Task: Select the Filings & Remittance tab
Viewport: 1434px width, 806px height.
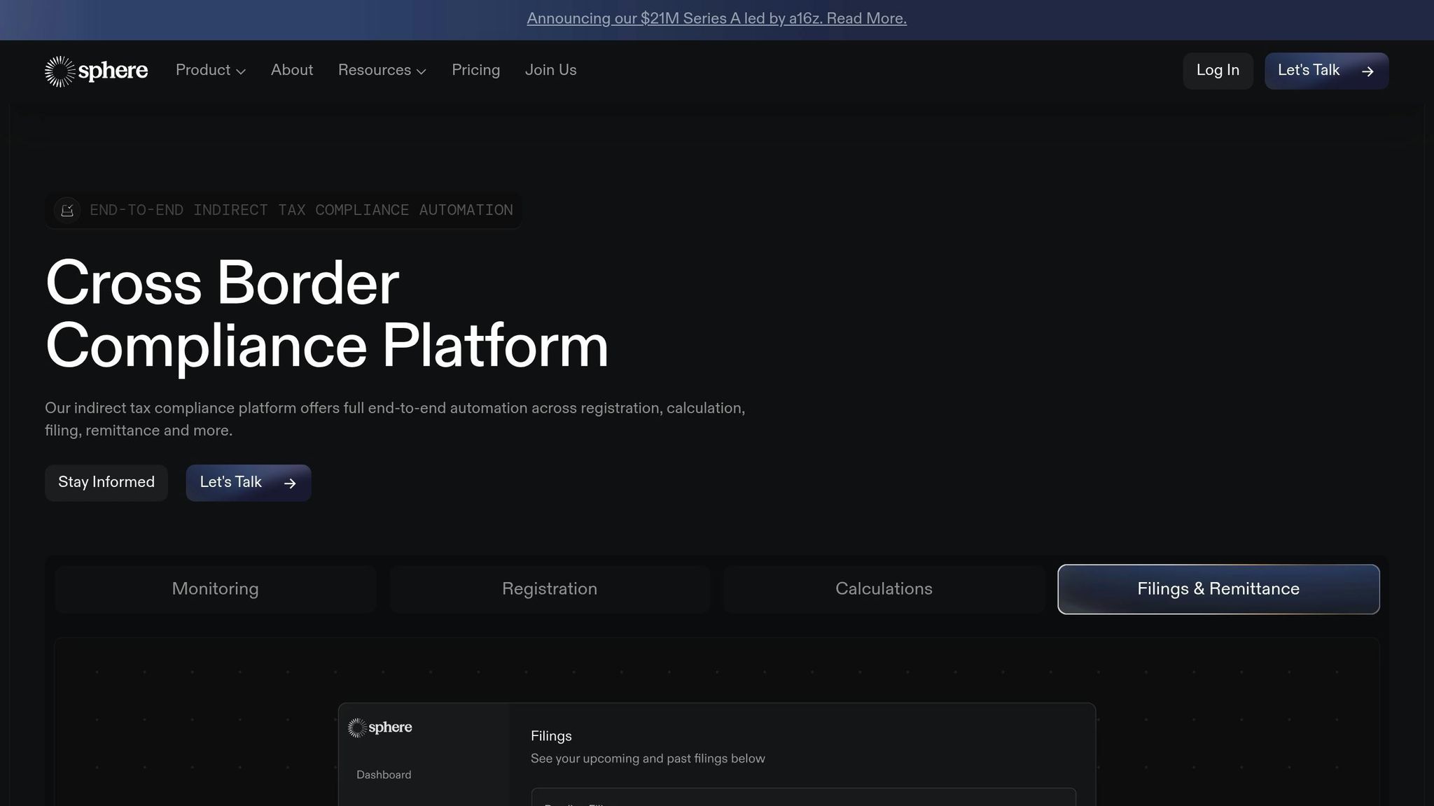Action: pyautogui.click(x=1218, y=589)
